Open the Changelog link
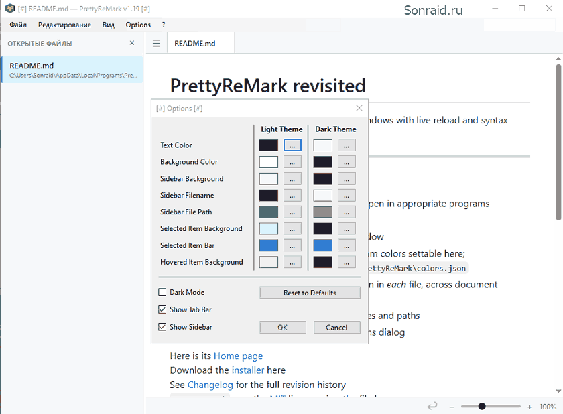The image size is (563, 414). [x=210, y=385]
